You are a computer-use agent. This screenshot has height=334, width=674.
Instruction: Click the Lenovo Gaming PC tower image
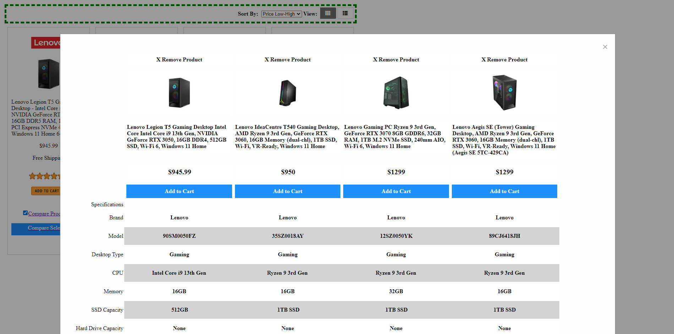coord(396,93)
